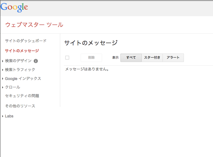This screenshot has width=213, height=157.
Task: Filter messages by アラート tab
Action: pyautogui.click(x=173, y=58)
